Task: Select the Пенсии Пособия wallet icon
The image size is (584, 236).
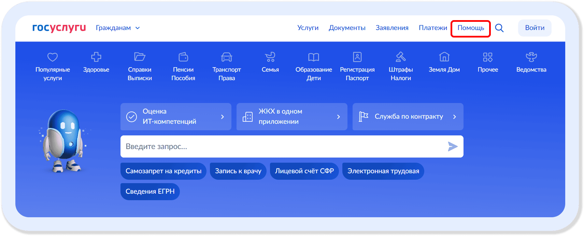Action: click(183, 57)
